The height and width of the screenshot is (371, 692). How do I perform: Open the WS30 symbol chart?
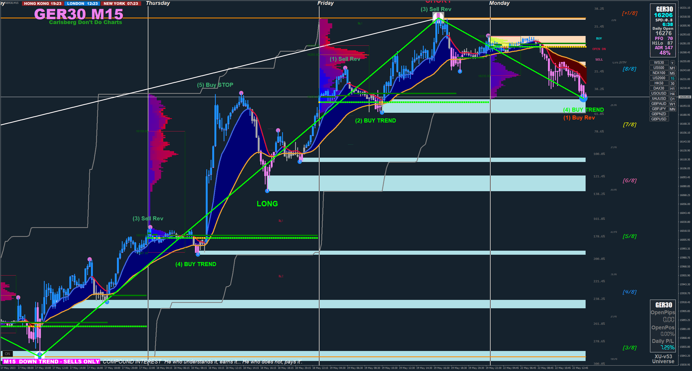[659, 62]
